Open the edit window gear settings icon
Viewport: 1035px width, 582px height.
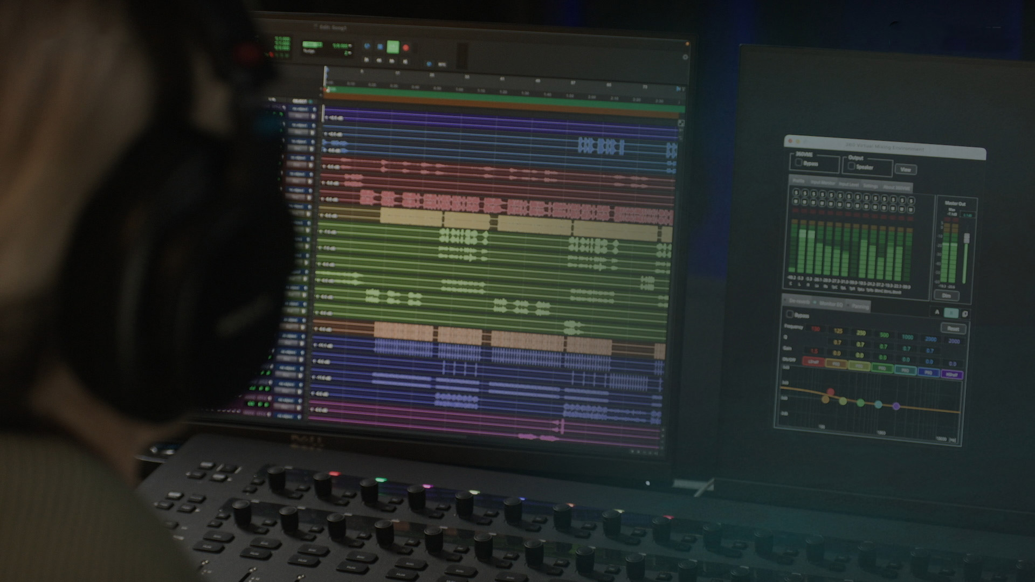pyautogui.click(x=685, y=57)
